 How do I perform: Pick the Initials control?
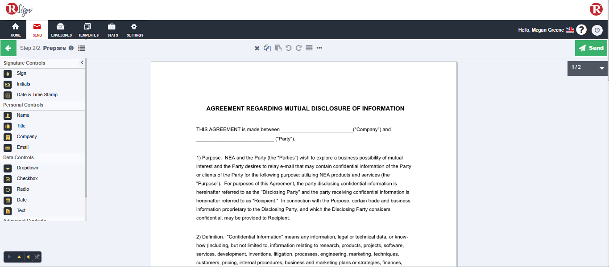click(23, 84)
